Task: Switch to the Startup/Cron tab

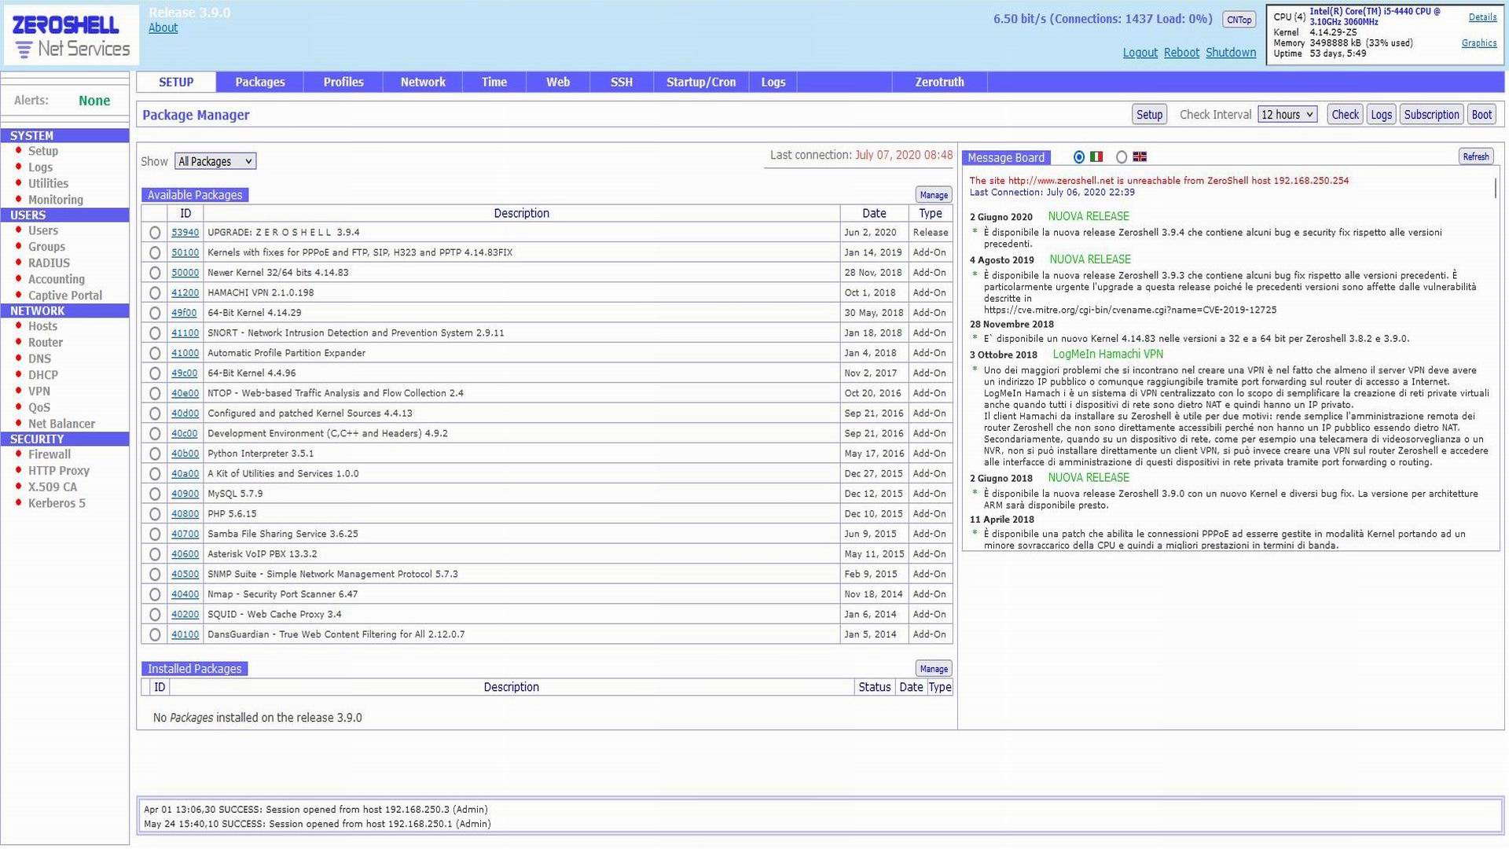Action: coord(701,82)
